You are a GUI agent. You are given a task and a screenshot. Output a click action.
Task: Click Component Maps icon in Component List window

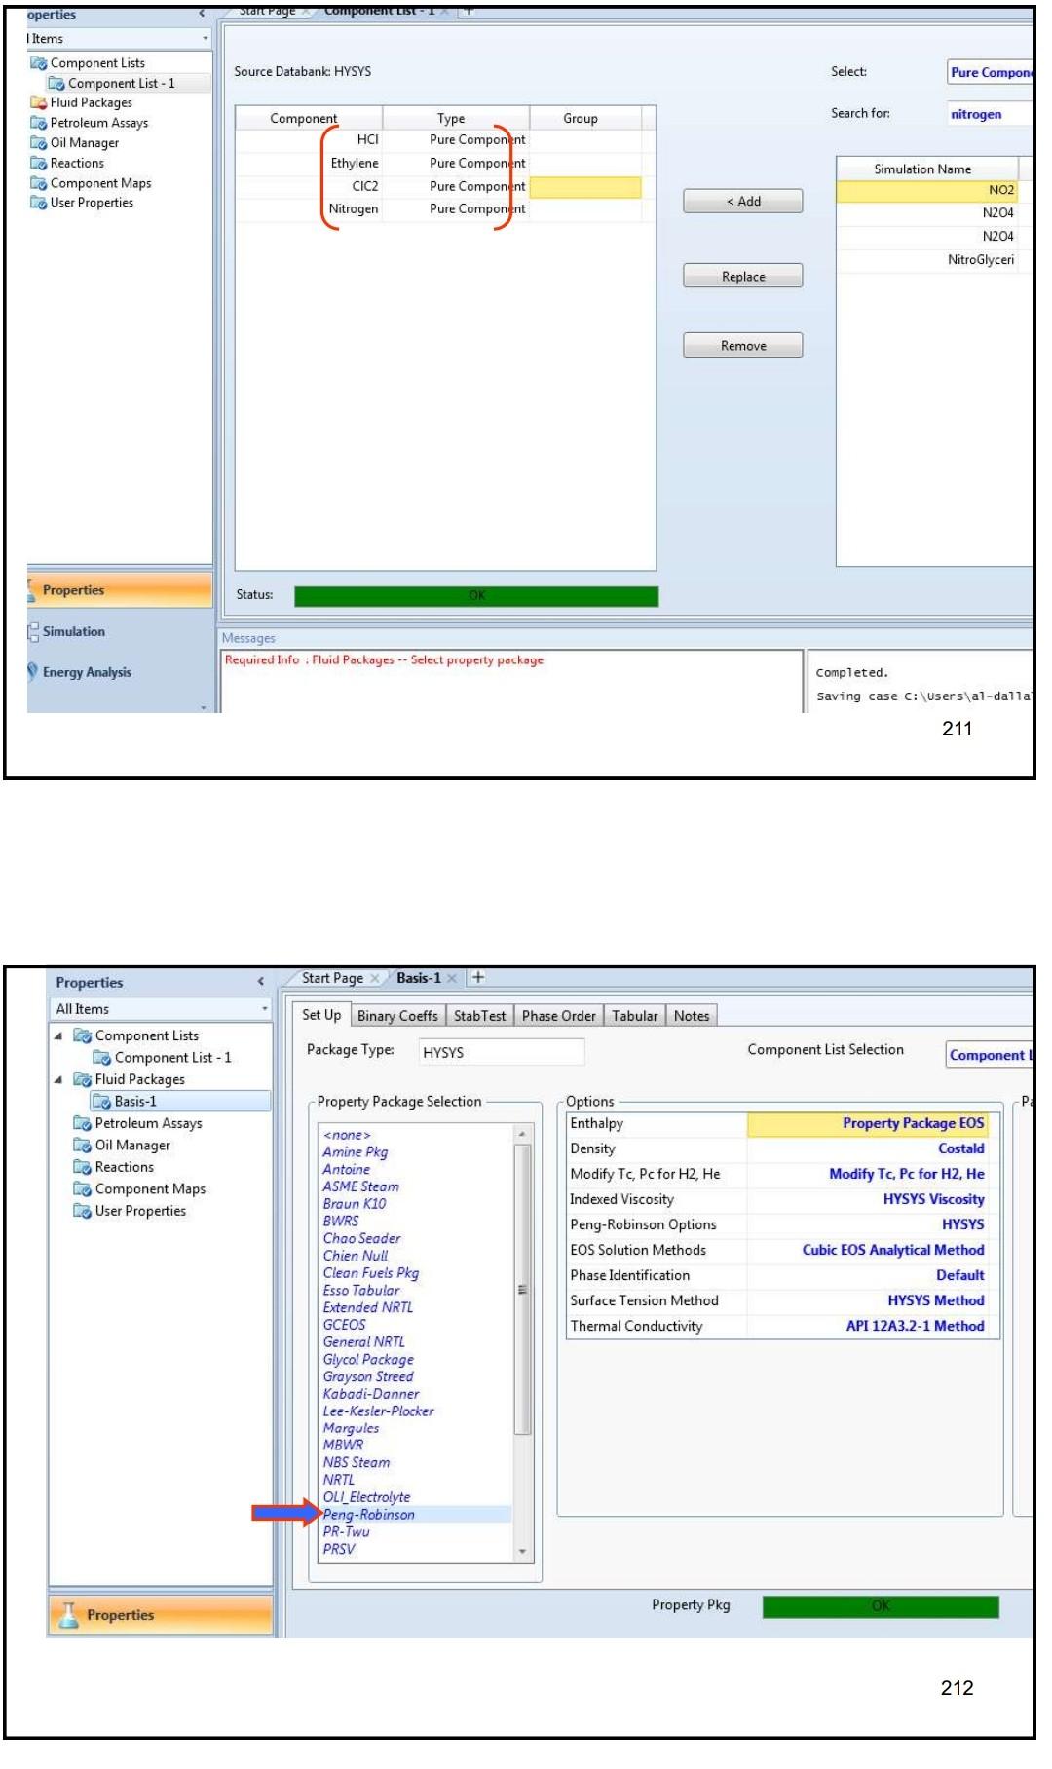click(x=38, y=184)
